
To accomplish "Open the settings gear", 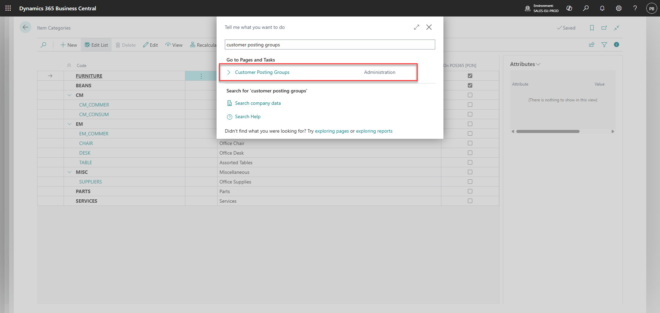I will click(619, 8).
